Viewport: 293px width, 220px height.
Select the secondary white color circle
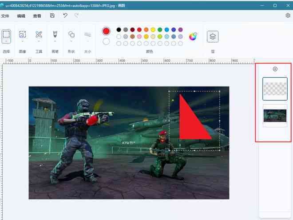click(x=106, y=42)
